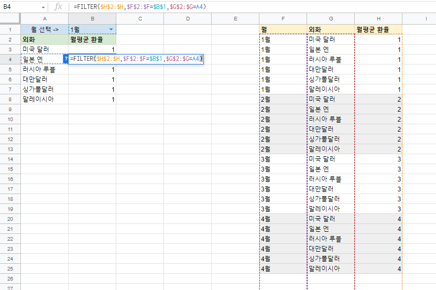Select column C header
436x290 pixels.
[140, 19]
